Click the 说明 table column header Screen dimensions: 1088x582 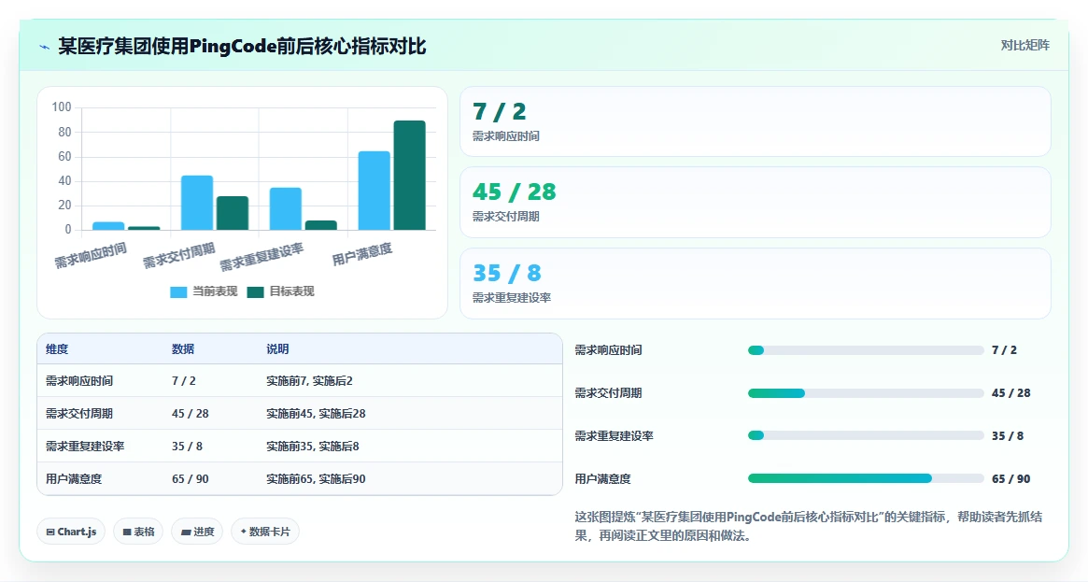coord(277,349)
